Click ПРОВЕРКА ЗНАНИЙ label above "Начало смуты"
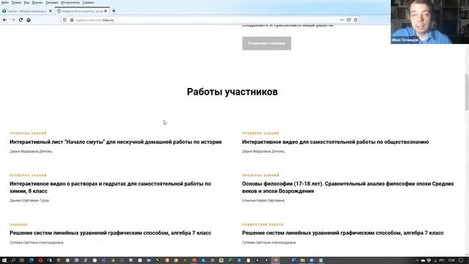 click(x=28, y=133)
